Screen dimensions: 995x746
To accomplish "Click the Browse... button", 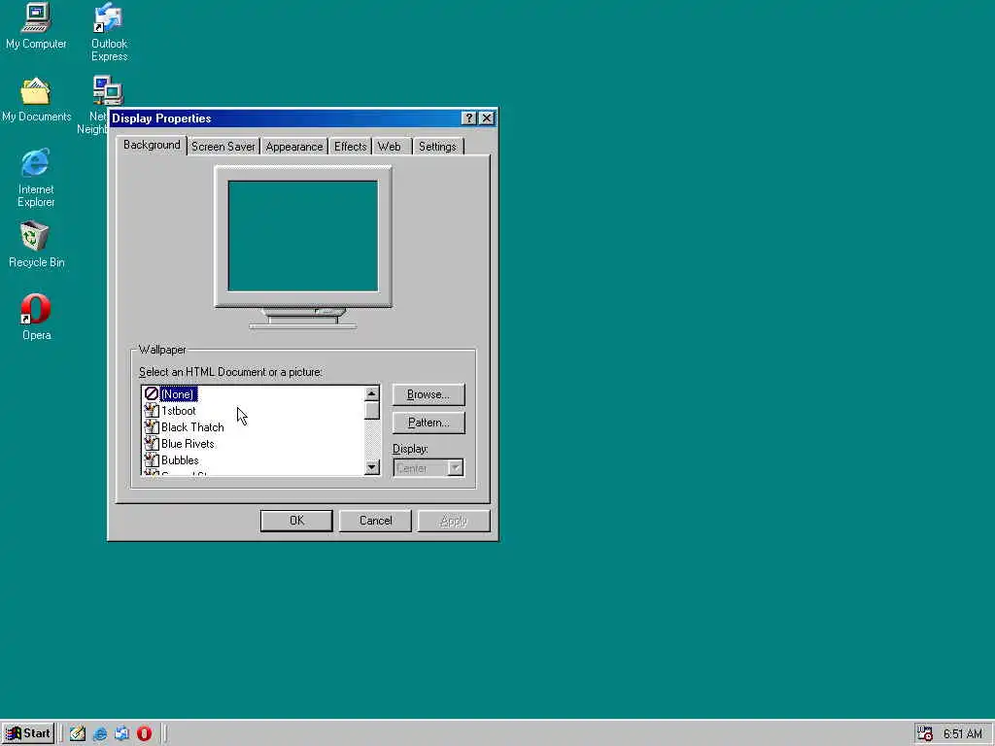I will coord(429,394).
